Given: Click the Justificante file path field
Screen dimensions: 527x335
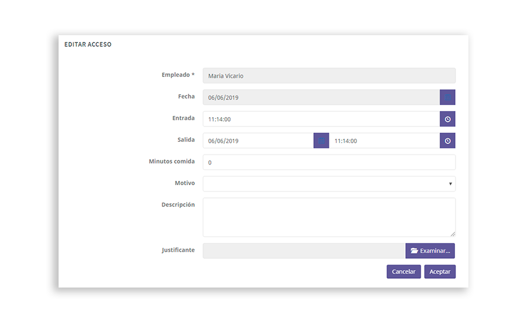Looking at the screenshot, I should (303, 251).
